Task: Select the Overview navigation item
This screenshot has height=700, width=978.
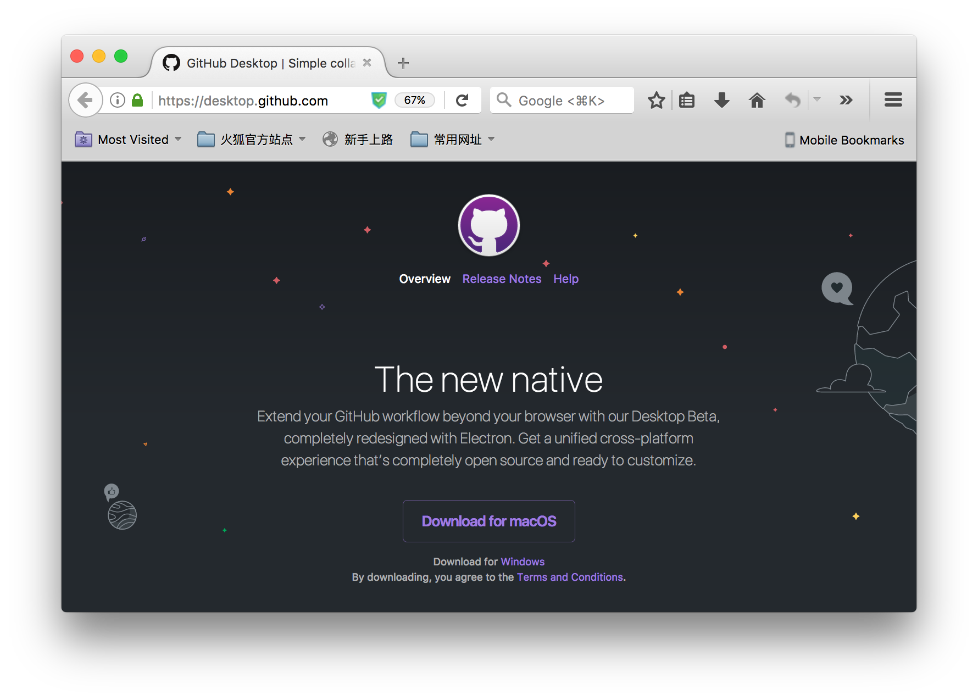Action: [x=425, y=279]
